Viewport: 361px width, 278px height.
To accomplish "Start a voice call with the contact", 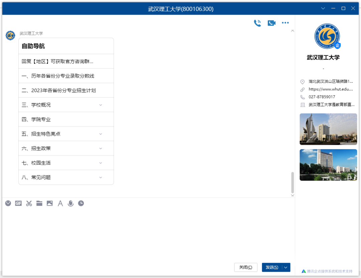I will (257, 23).
